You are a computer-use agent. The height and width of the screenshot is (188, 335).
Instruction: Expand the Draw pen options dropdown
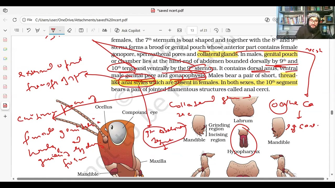coord(60,31)
